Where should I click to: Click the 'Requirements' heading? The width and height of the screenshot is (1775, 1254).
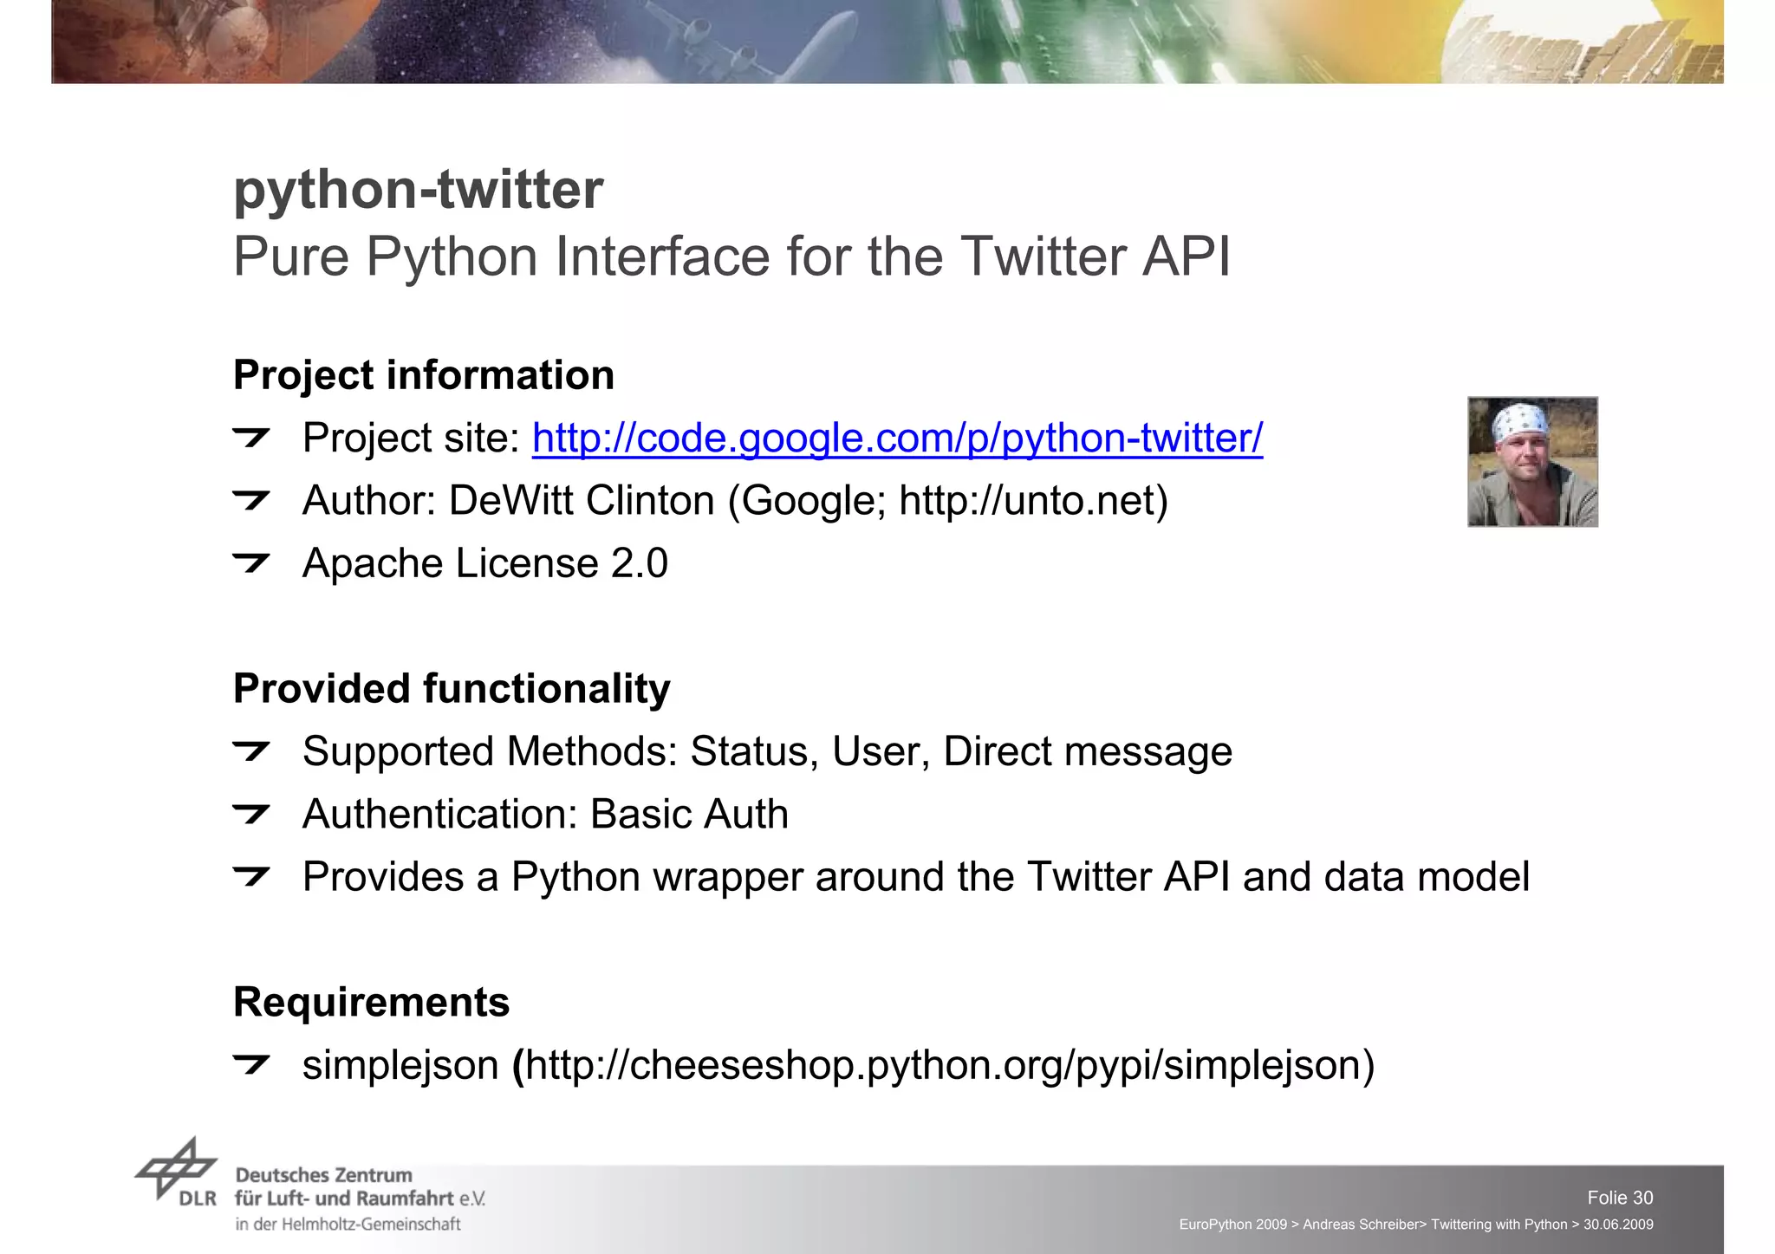[371, 1003]
